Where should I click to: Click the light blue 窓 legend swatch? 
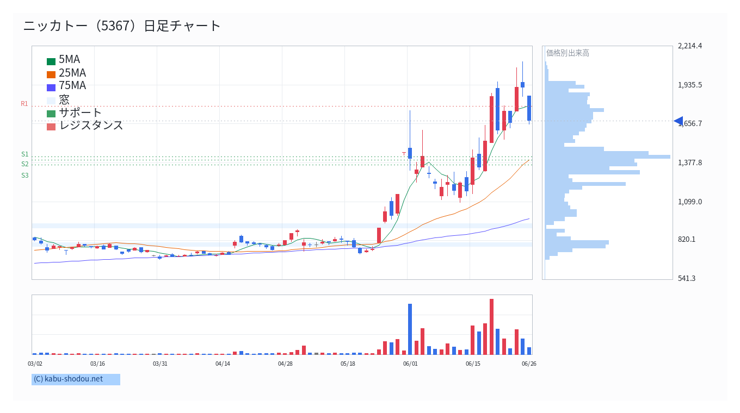[51, 101]
